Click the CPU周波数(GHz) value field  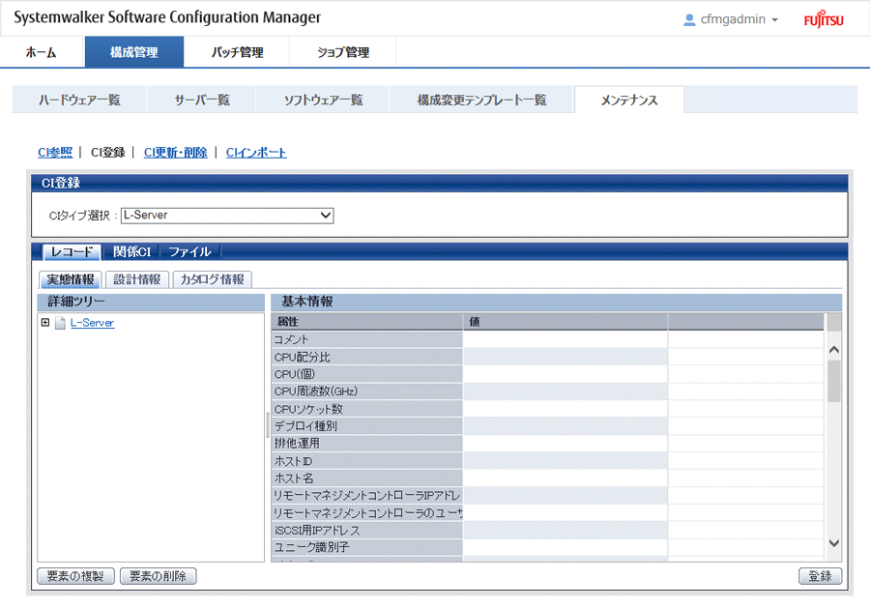click(565, 391)
